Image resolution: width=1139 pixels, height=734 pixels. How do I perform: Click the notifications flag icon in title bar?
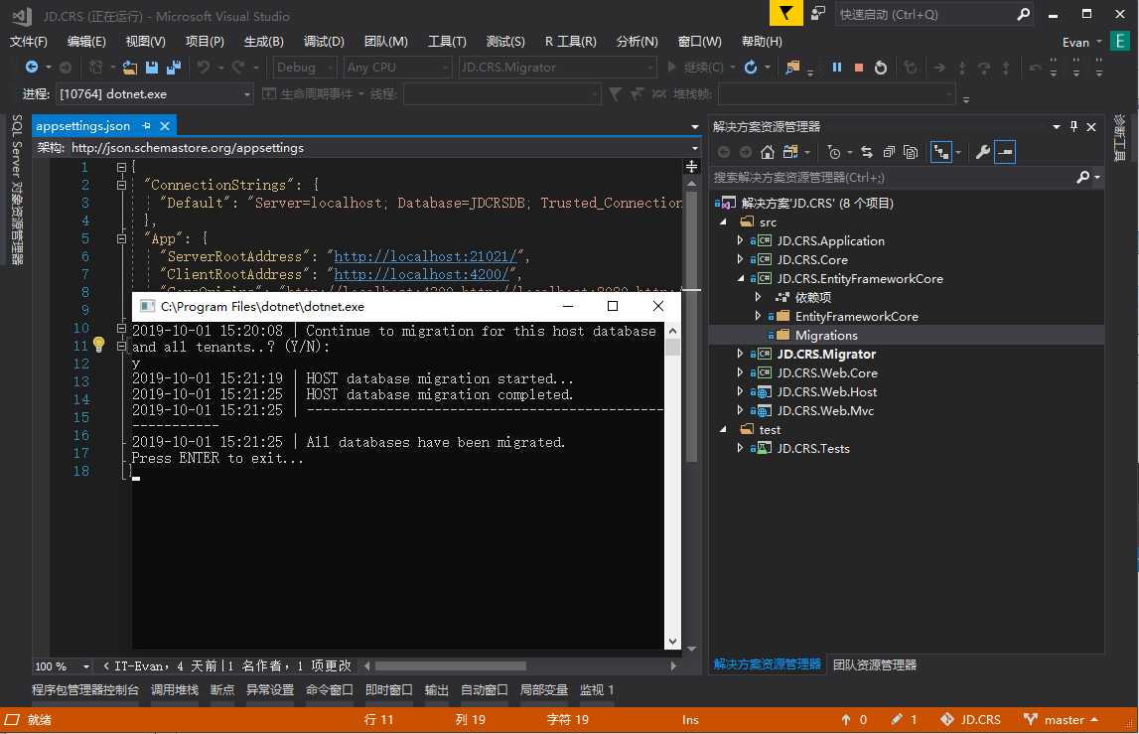tap(785, 13)
